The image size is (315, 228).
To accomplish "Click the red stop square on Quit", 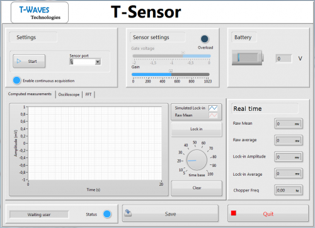I will click(234, 213).
